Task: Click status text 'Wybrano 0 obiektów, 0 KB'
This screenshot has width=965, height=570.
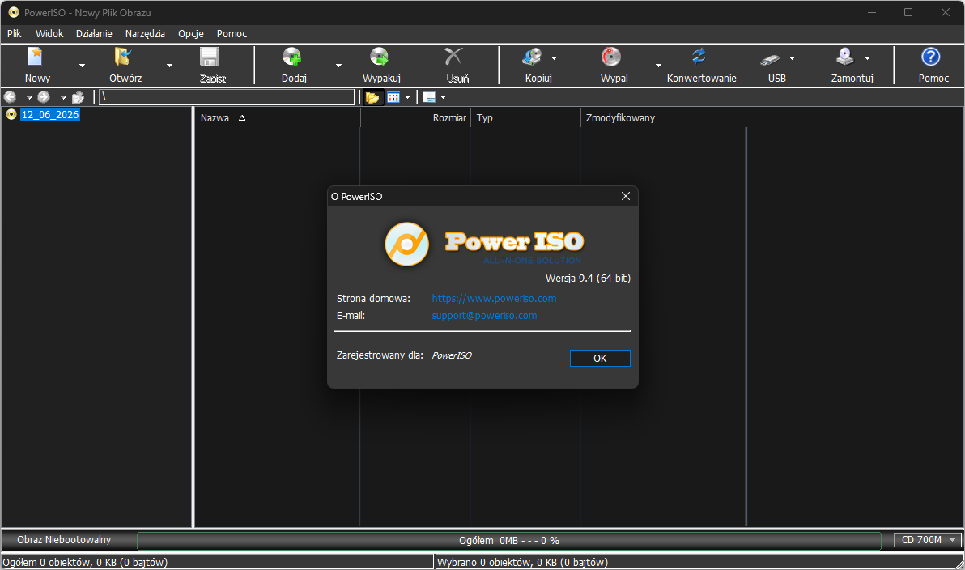Action: point(522,562)
